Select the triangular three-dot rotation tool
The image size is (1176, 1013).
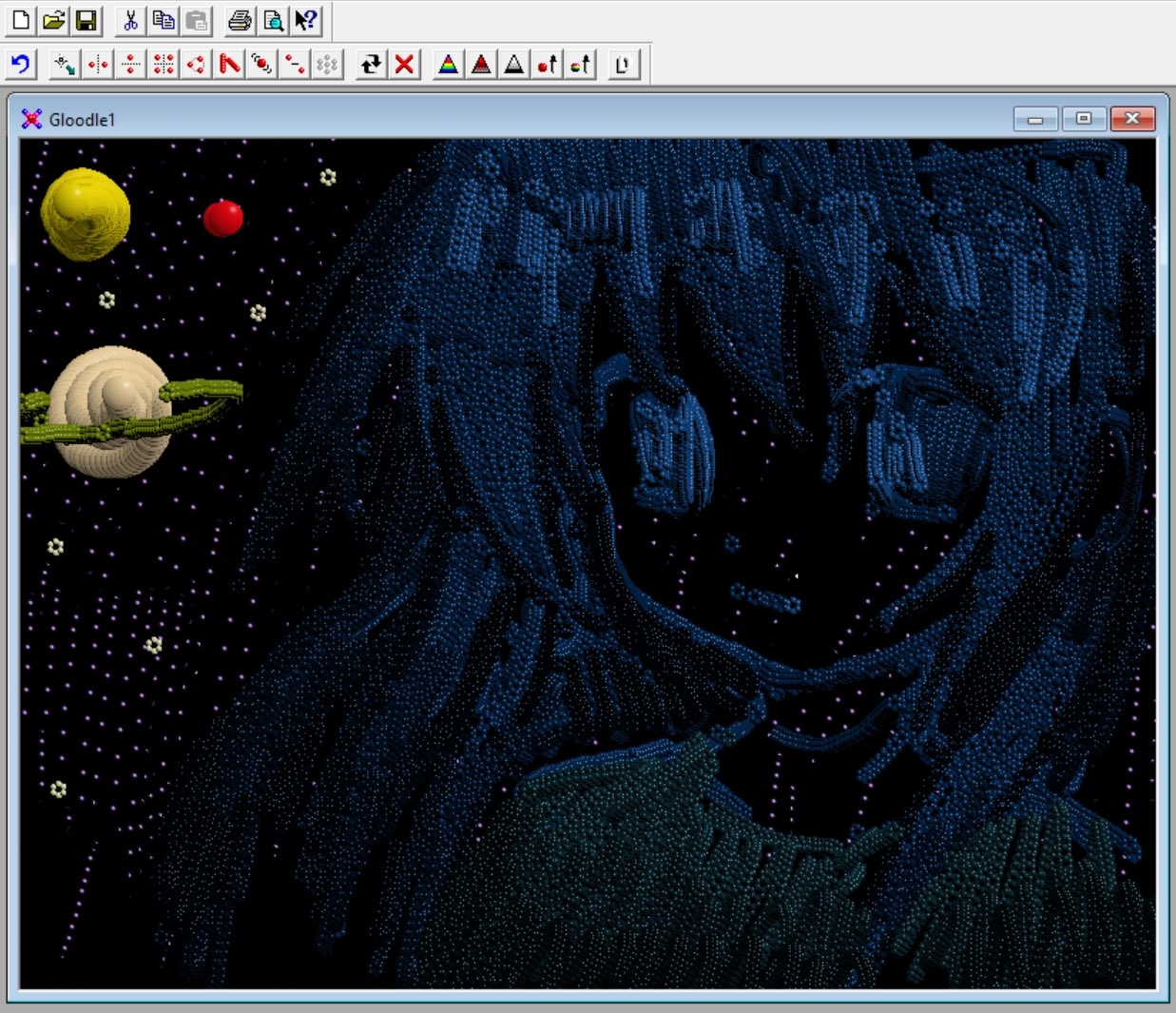[x=196, y=65]
